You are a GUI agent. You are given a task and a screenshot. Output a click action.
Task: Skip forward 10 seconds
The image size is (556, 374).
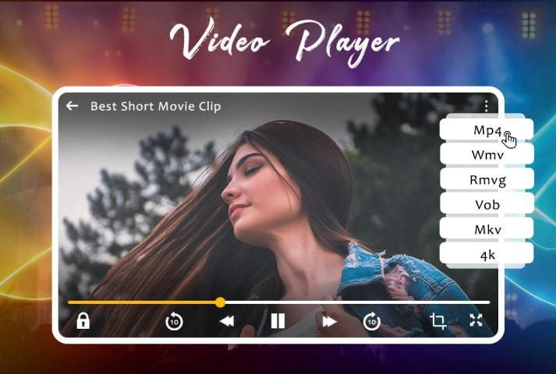372,321
